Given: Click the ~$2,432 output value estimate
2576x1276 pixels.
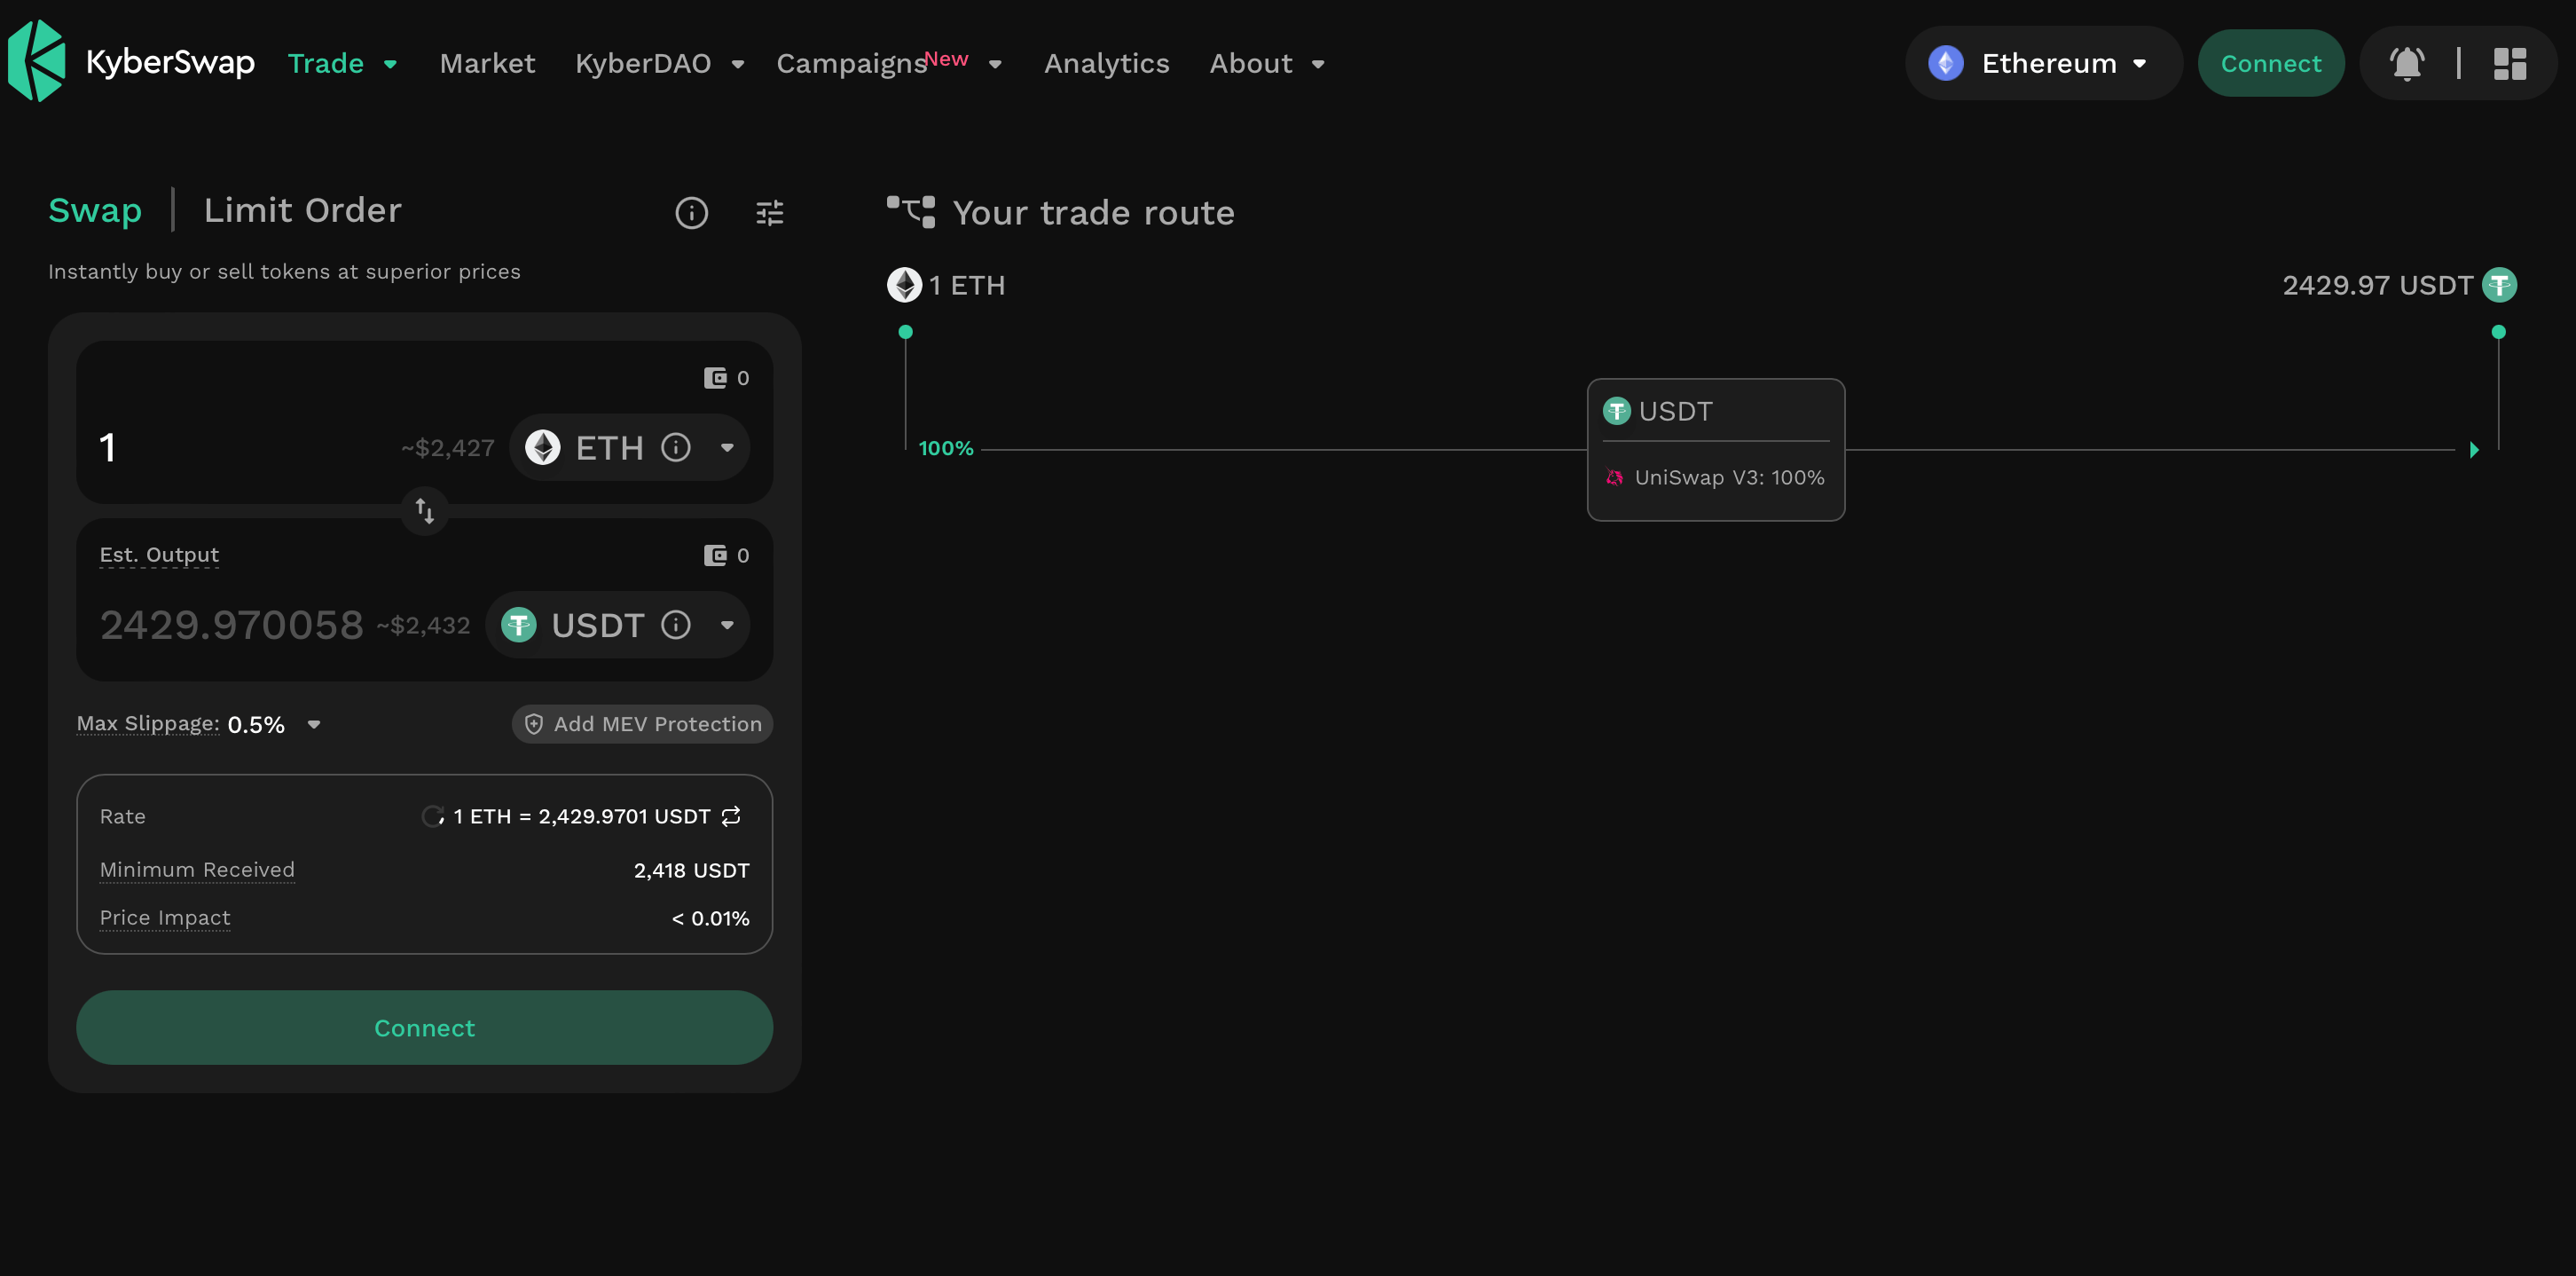Looking at the screenshot, I should click(422, 626).
